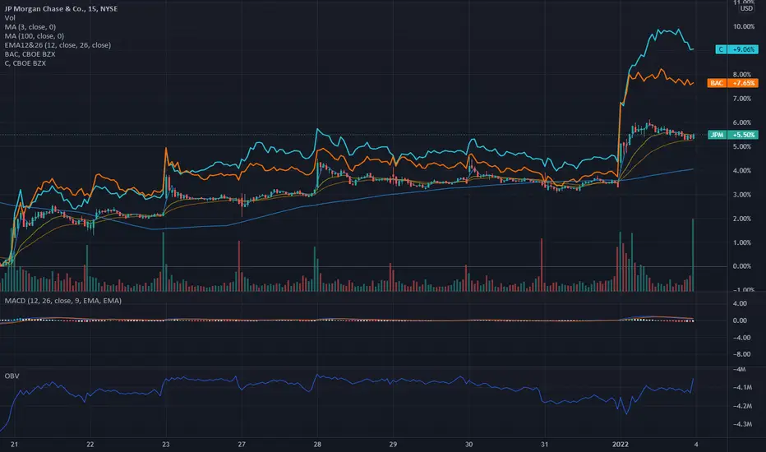Screen dimensions: 766x452
Task: Click the 0.00% price axis label
Action: click(x=742, y=266)
